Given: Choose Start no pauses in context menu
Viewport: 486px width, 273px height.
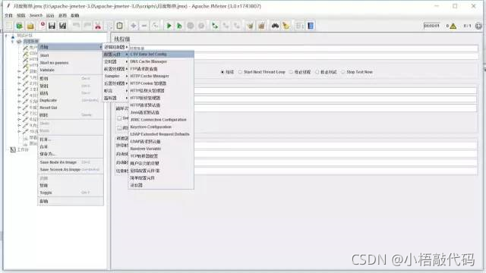Looking at the screenshot, I should tap(71, 63).
